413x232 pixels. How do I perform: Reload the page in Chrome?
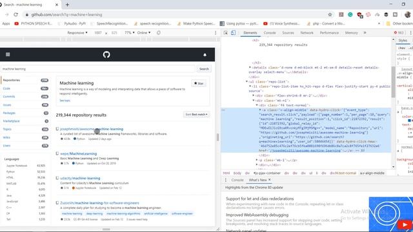pos(15,15)
